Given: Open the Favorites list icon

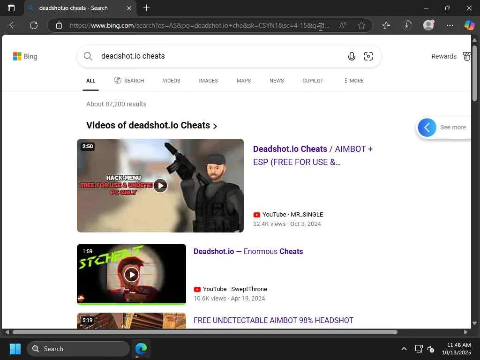Looking at the screenshot, I should pos(386,25).
